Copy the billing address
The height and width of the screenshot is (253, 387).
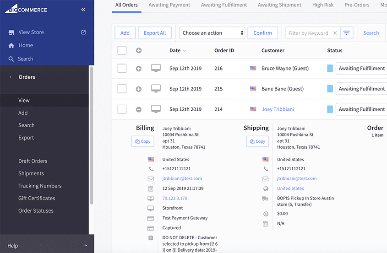tap(142, 141)
